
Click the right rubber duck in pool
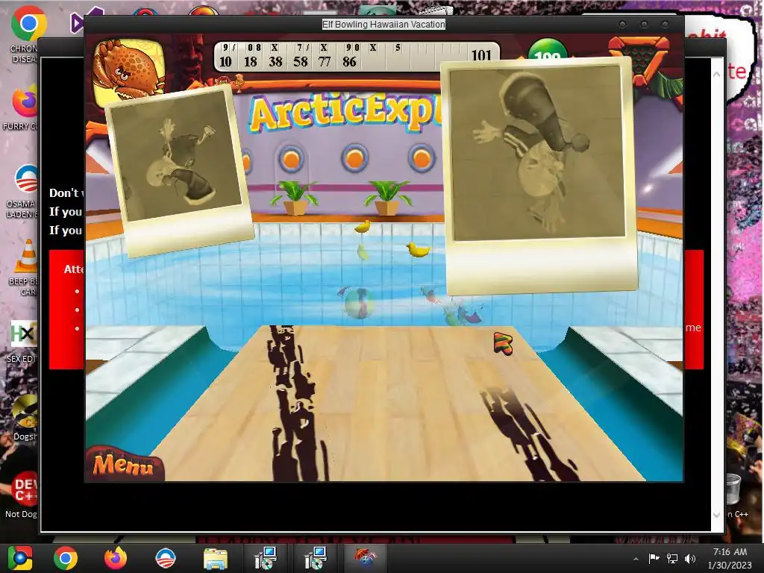(x=418, y=249)
